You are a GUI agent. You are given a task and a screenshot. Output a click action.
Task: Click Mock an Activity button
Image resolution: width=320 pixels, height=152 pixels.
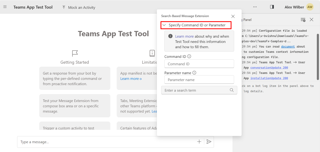(x=79, y=7)
